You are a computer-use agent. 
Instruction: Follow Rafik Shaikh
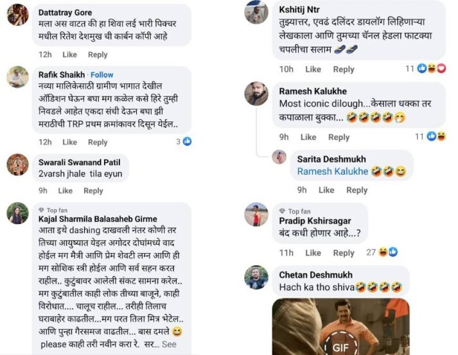pyautogui.click(x=101, y=74)
